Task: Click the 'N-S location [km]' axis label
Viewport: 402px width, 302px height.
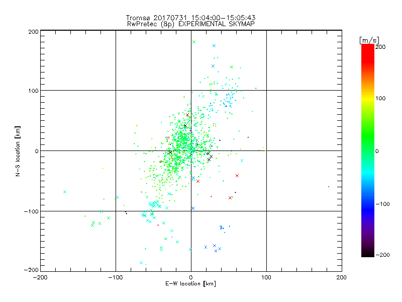Action: 18,151
